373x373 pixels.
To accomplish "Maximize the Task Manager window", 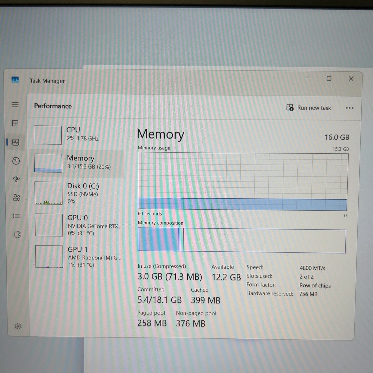I will (x=329, y=78).
